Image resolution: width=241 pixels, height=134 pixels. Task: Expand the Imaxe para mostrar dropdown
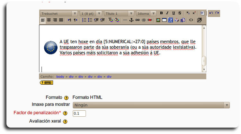(x=151, y=105)
